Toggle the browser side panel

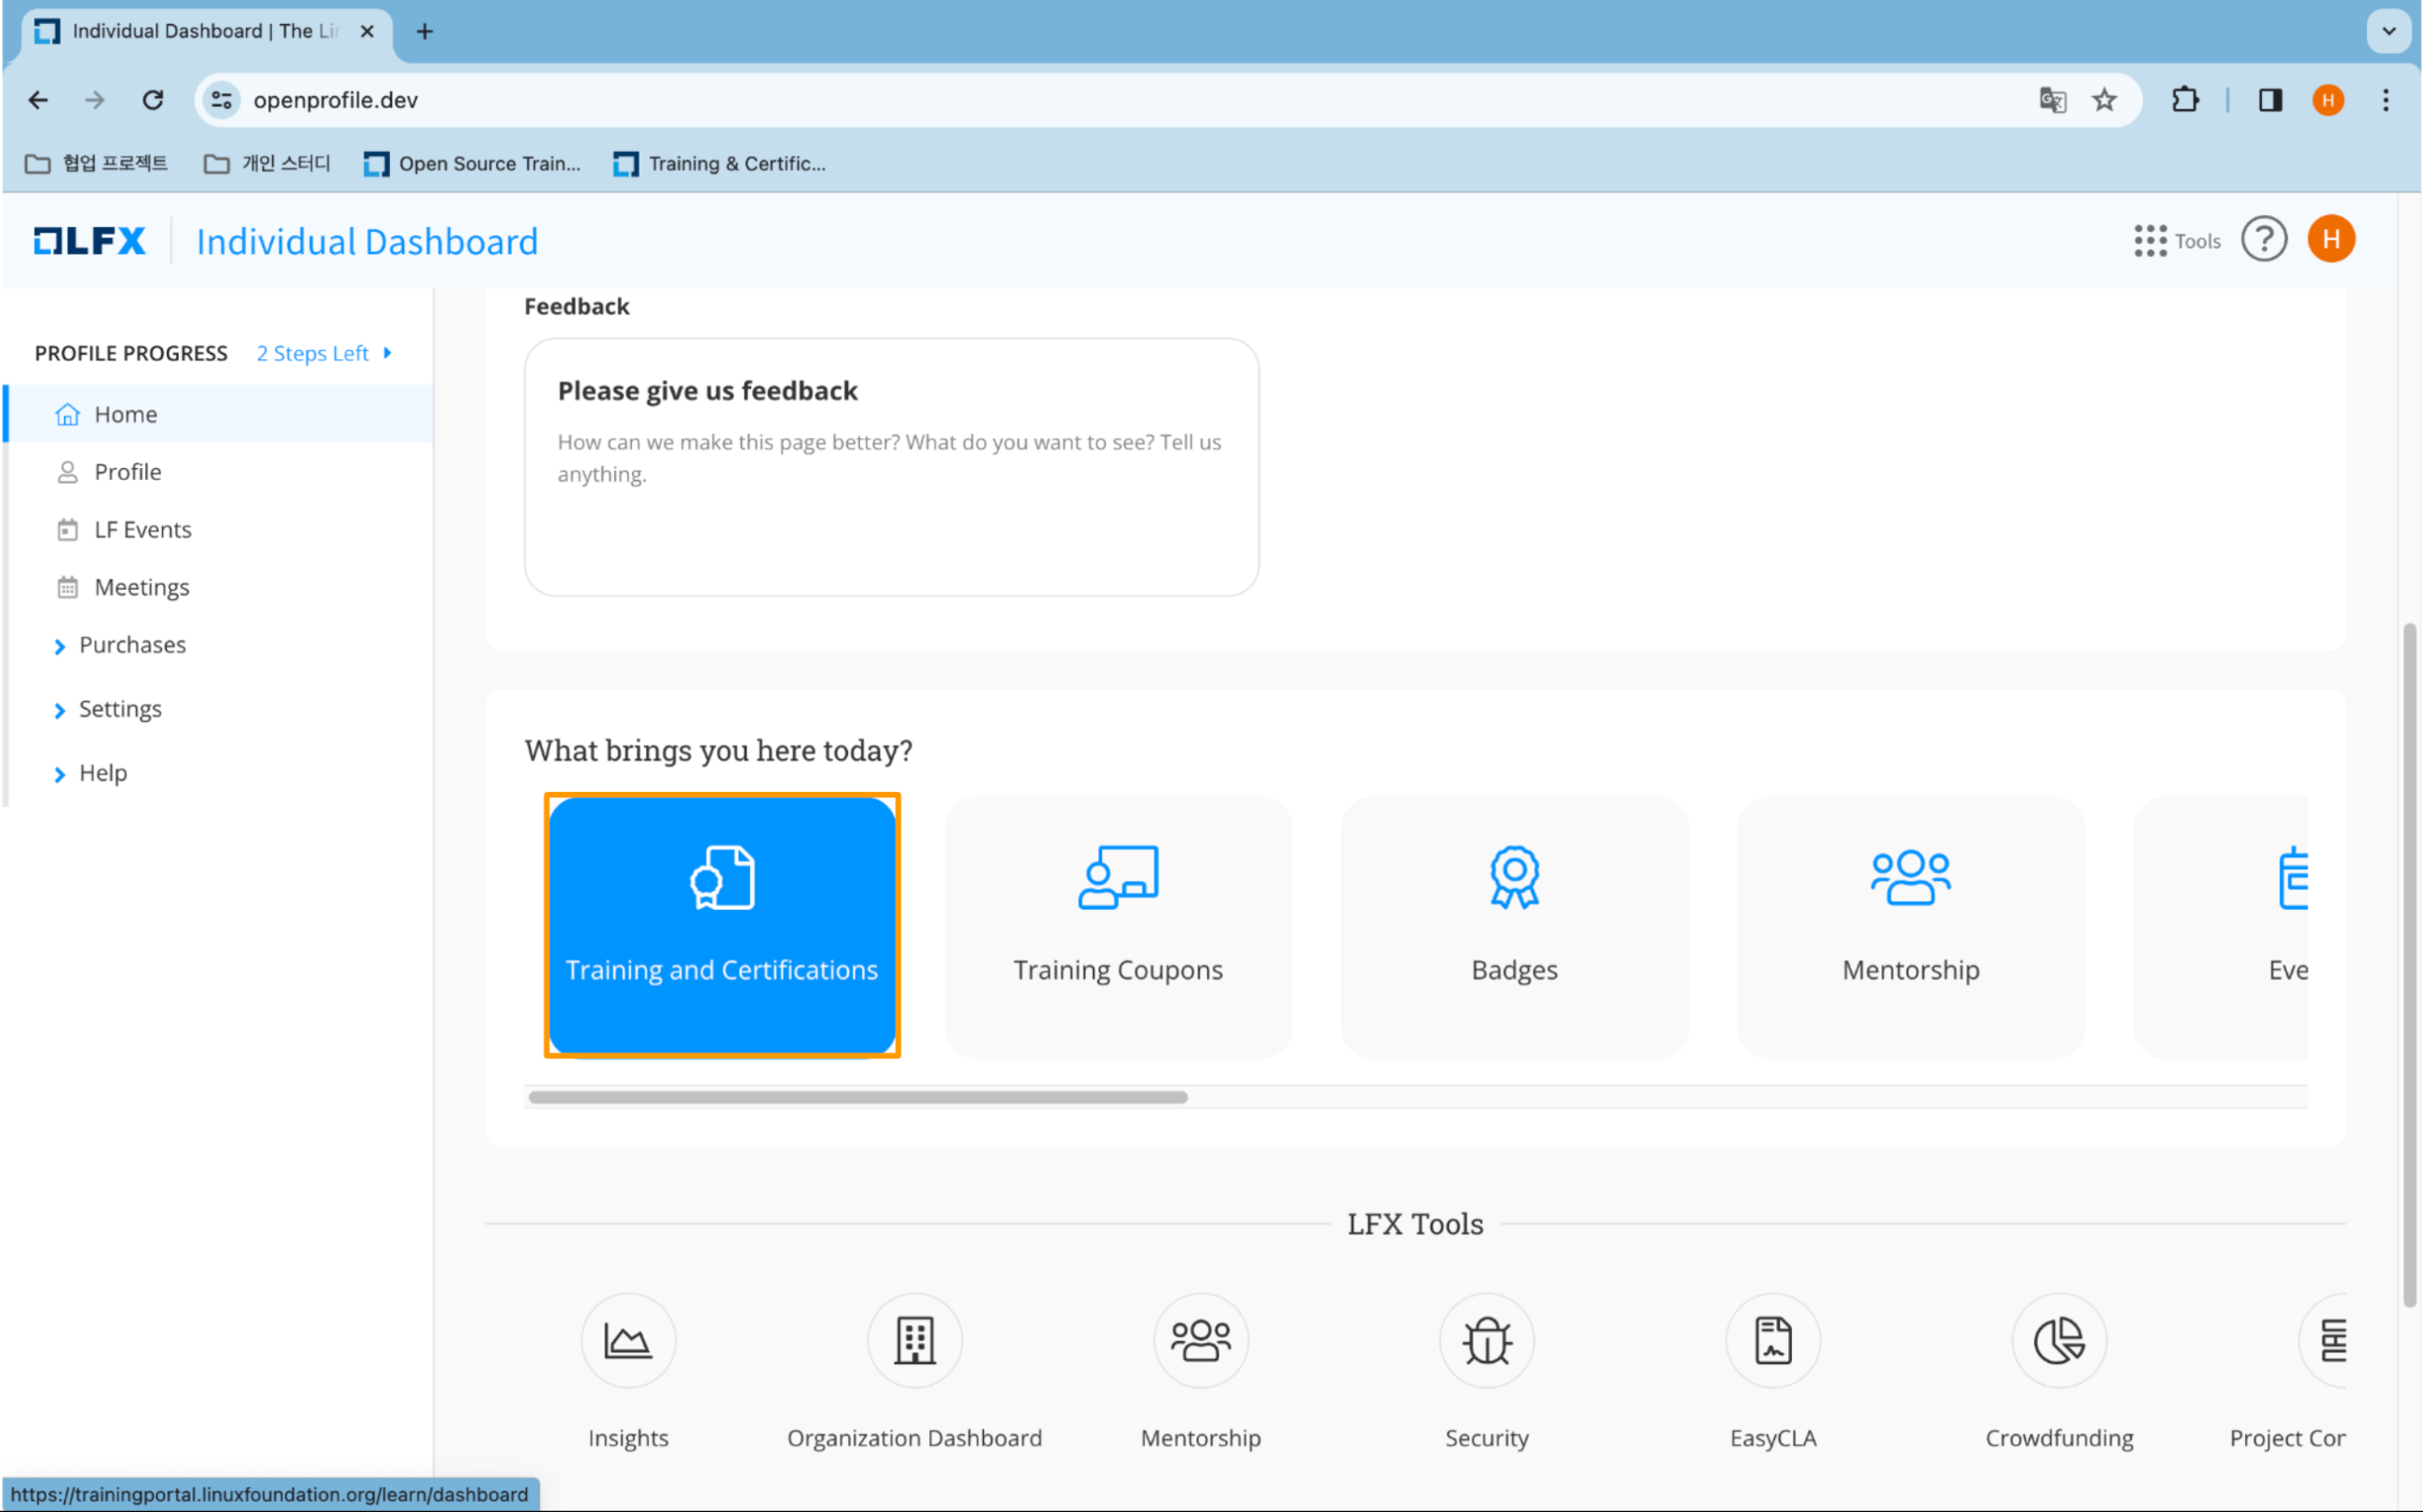(x=2270, y=100)
